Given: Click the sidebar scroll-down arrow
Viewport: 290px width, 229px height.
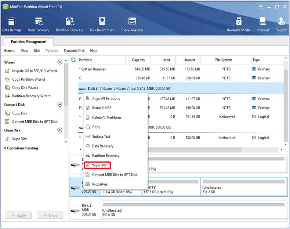Looking at the screenshot, I should (66, 142).
